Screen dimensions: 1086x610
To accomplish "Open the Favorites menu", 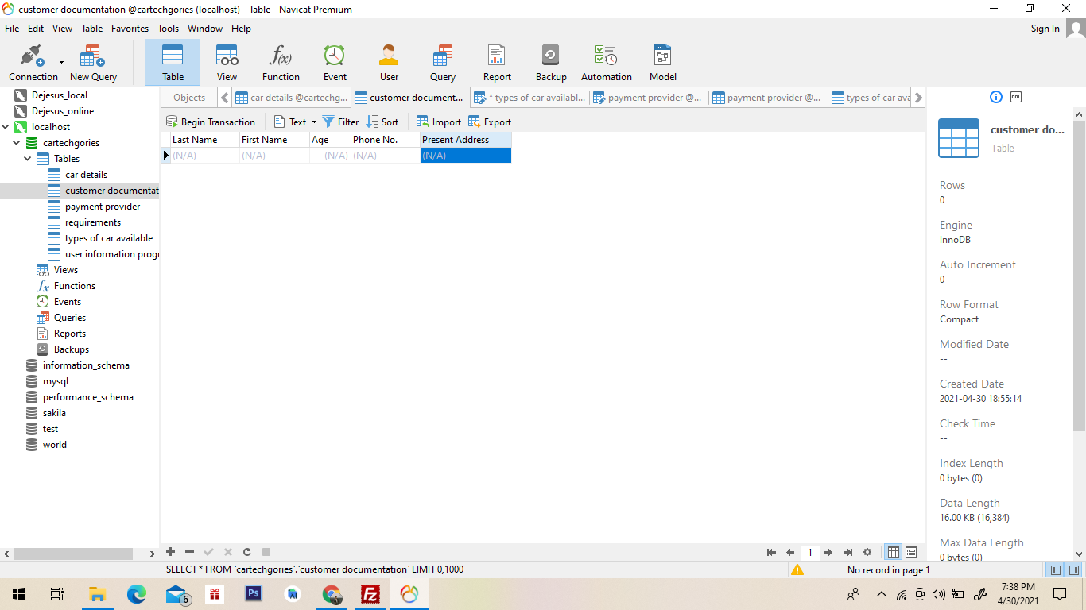I will 130,29.
